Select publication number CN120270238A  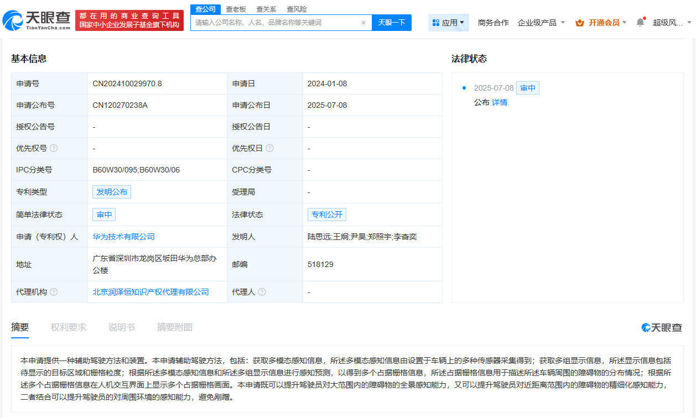coord(120,105)
